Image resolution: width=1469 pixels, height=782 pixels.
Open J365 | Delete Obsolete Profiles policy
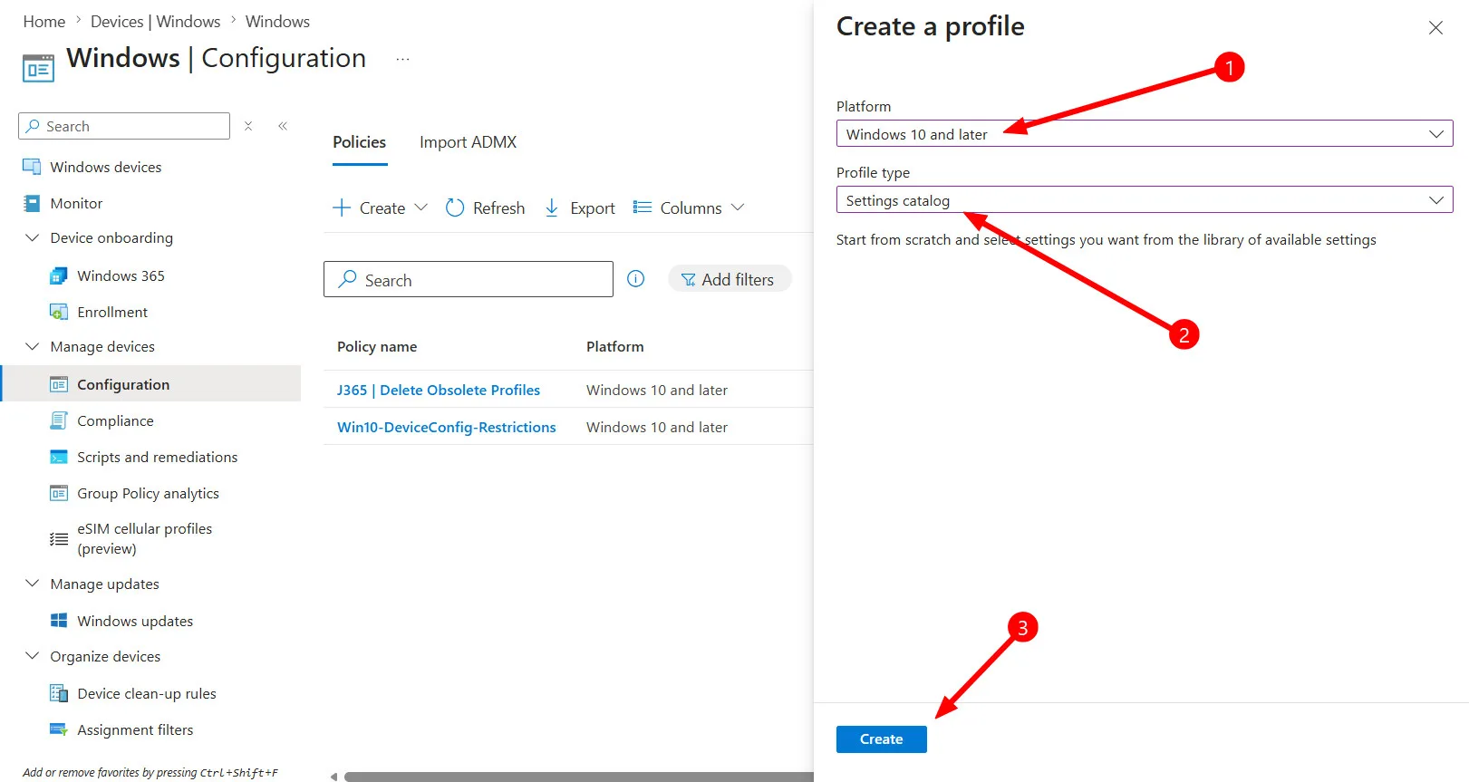pos(439,390)
